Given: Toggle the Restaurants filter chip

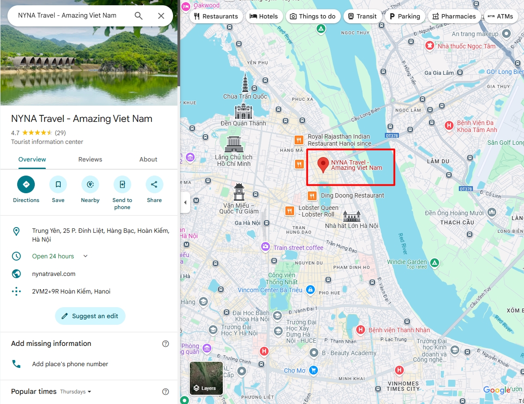Looking at the screenshot, I should coord(216,16).
